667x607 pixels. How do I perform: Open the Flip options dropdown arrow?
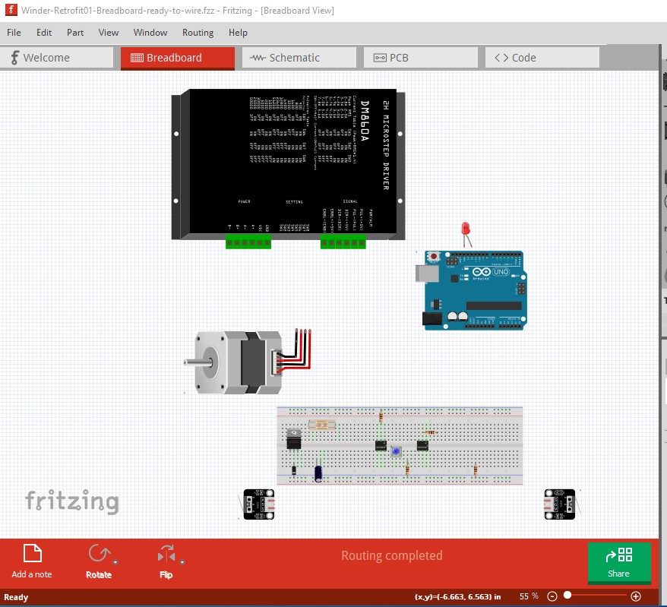point(182,562)
